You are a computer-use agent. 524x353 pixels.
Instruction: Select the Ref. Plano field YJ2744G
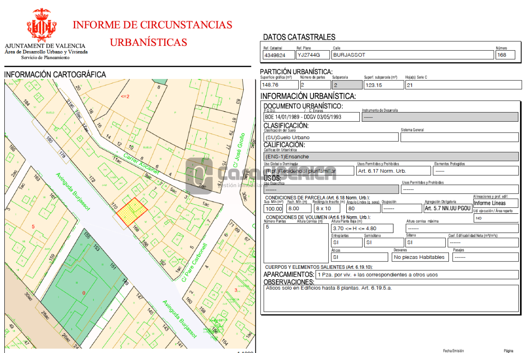[313, 55]
